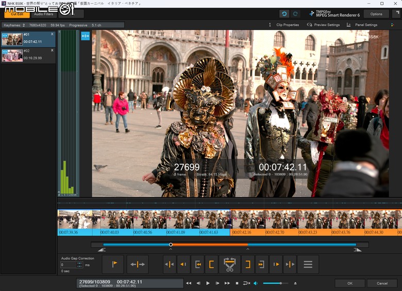The width and height of the screenshot is (402, 291).
Task: Mute audio with the speaker icon
Action: pyautogui.click(x=256, y=283)
